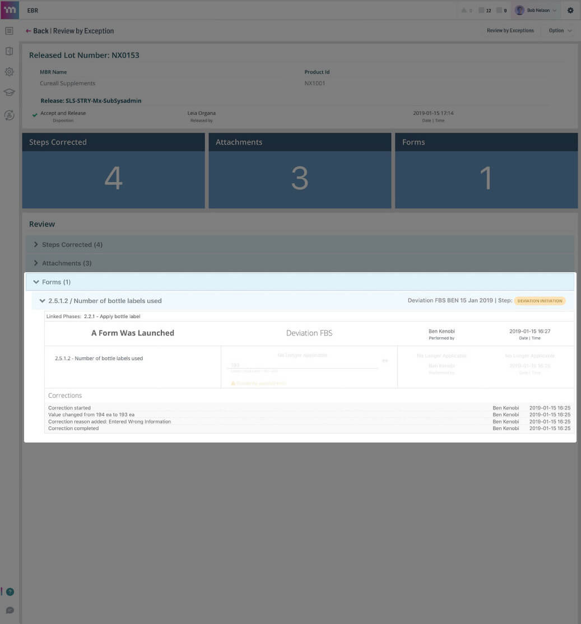This screenshot has height=624, width=581.
Task: Open the gear icon in the left sidebar
Action: point(9,72)
